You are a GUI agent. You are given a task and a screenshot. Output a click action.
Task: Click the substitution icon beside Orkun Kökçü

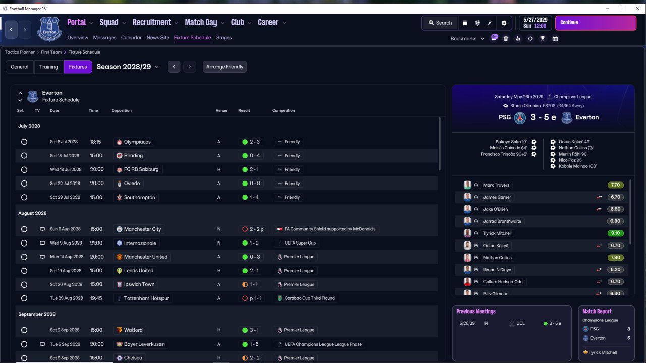click(x=599, y=246)
